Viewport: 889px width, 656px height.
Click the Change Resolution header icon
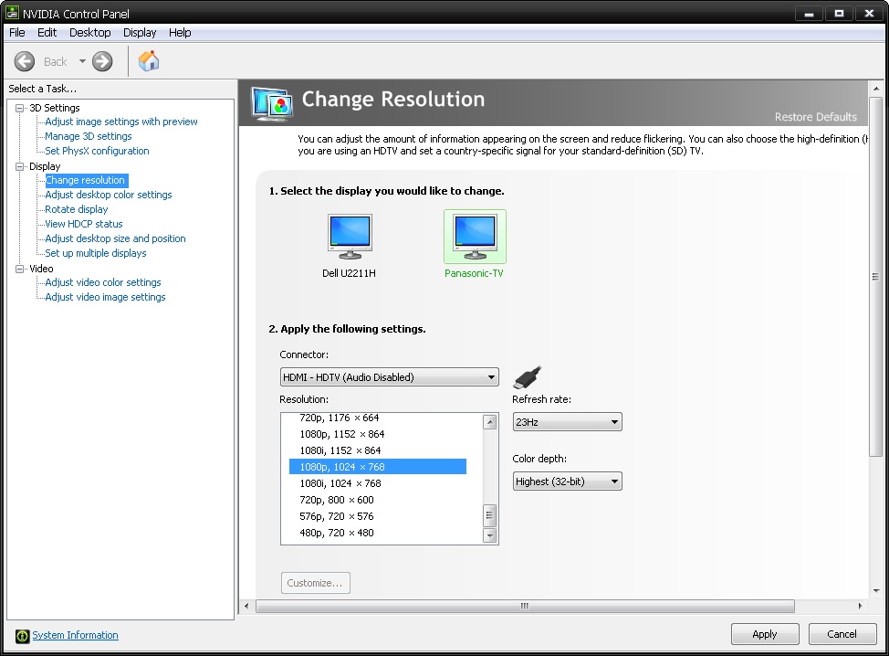[272, 104]
